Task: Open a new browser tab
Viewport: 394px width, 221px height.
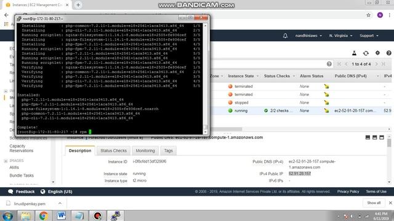Action: [x=78, y=5]
